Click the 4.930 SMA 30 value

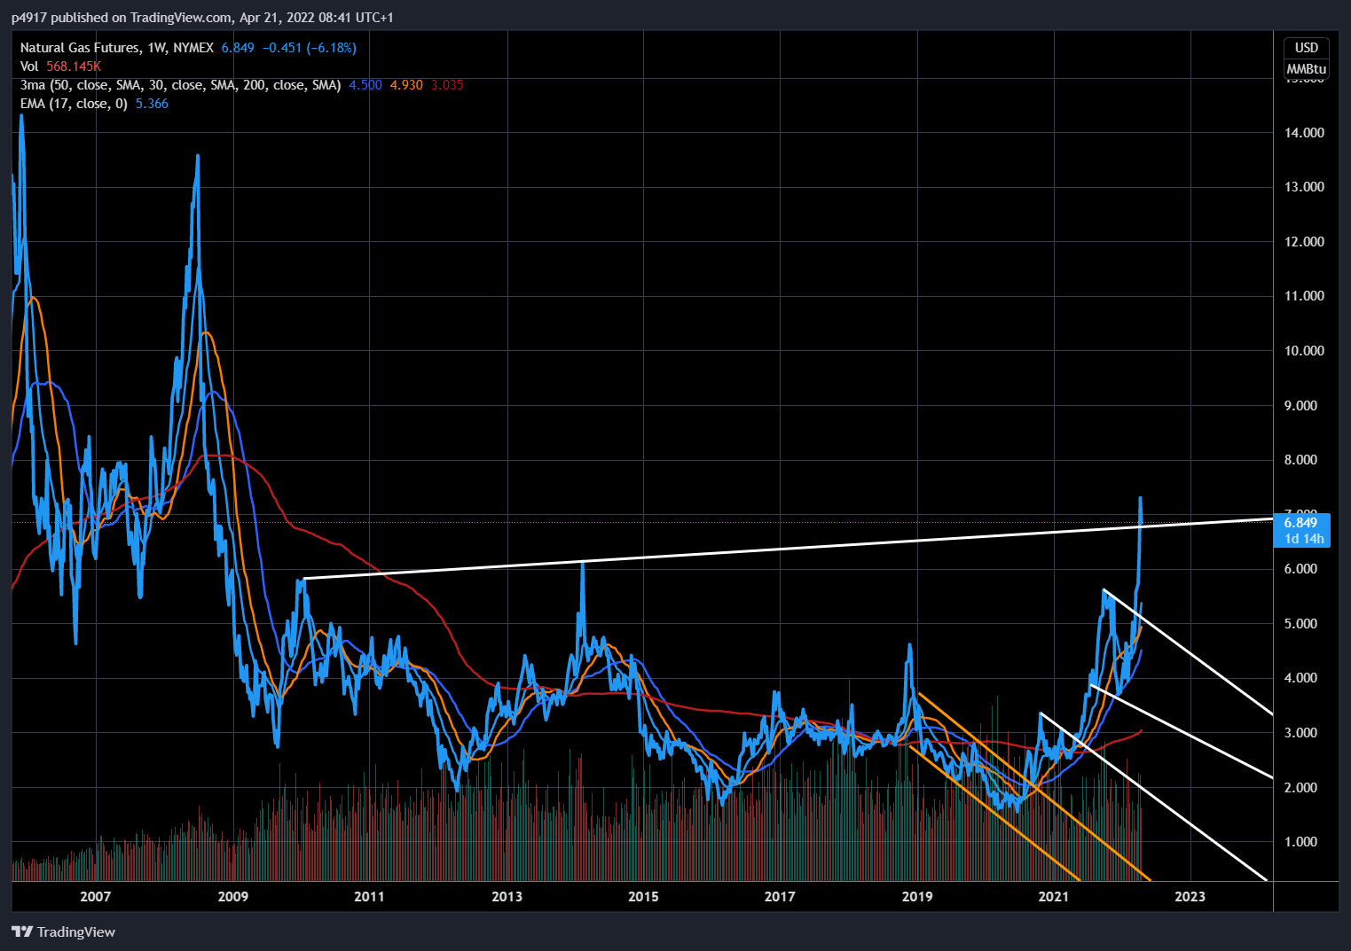click(406, 85)
